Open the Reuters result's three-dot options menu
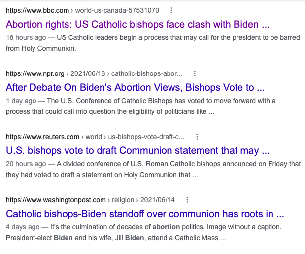The height and width of the screenshot is (254, 305). point(197,137)
